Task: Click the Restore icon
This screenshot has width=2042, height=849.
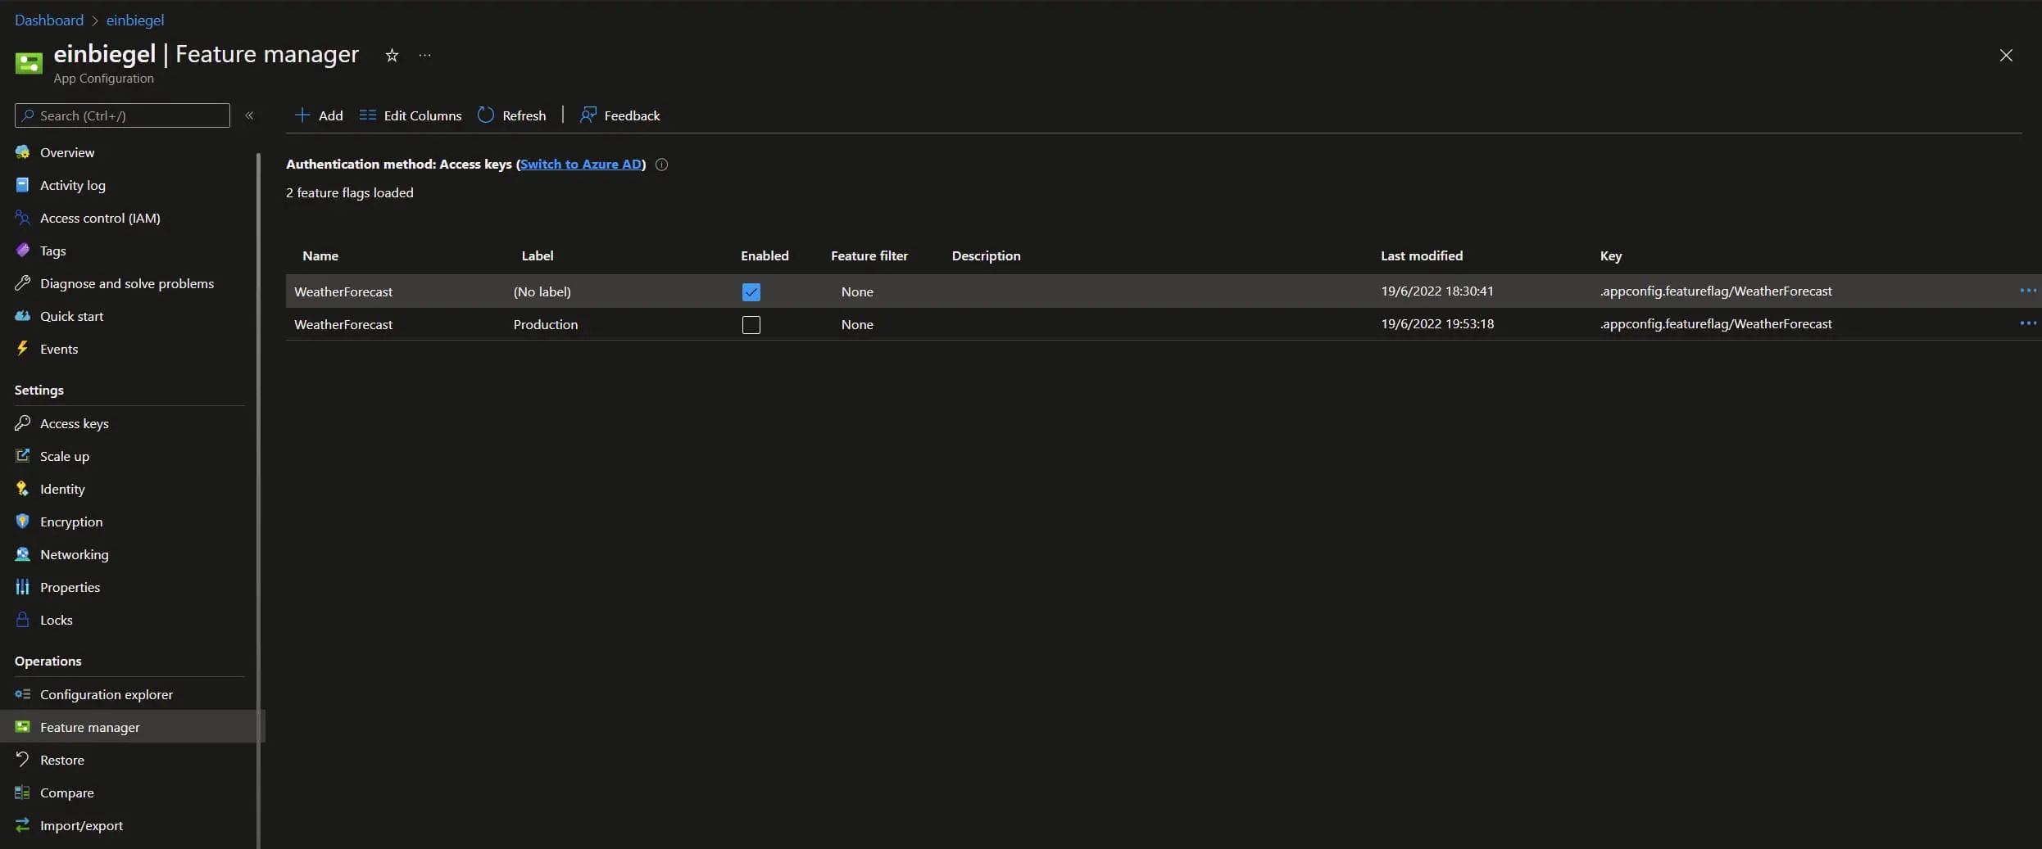Action: (22, 760)
